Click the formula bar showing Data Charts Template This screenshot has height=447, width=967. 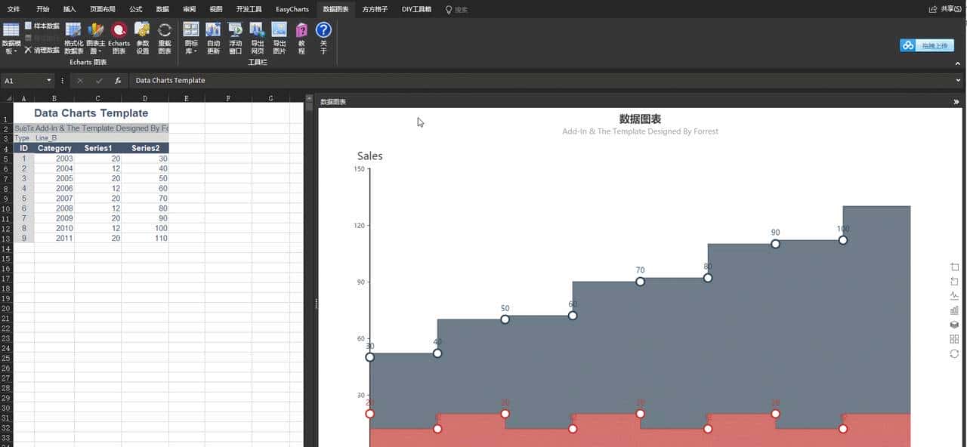[529, 80]
